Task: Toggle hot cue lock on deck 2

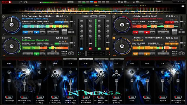Action: (x=176, y=20)
